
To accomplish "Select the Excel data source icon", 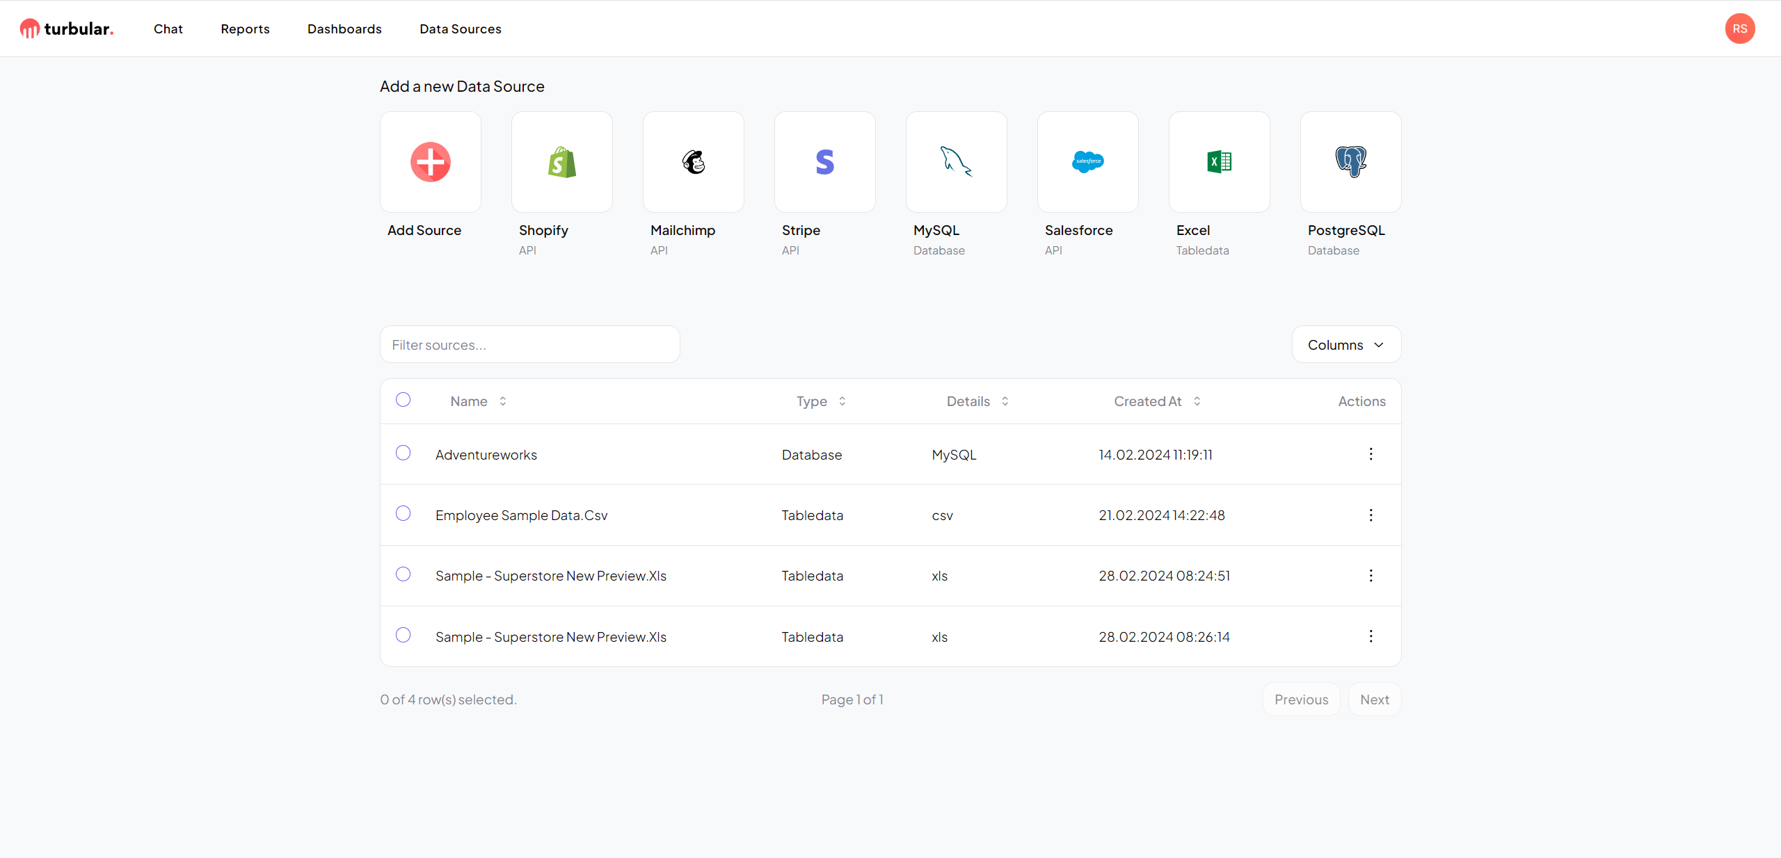I will pos(1220,162).
